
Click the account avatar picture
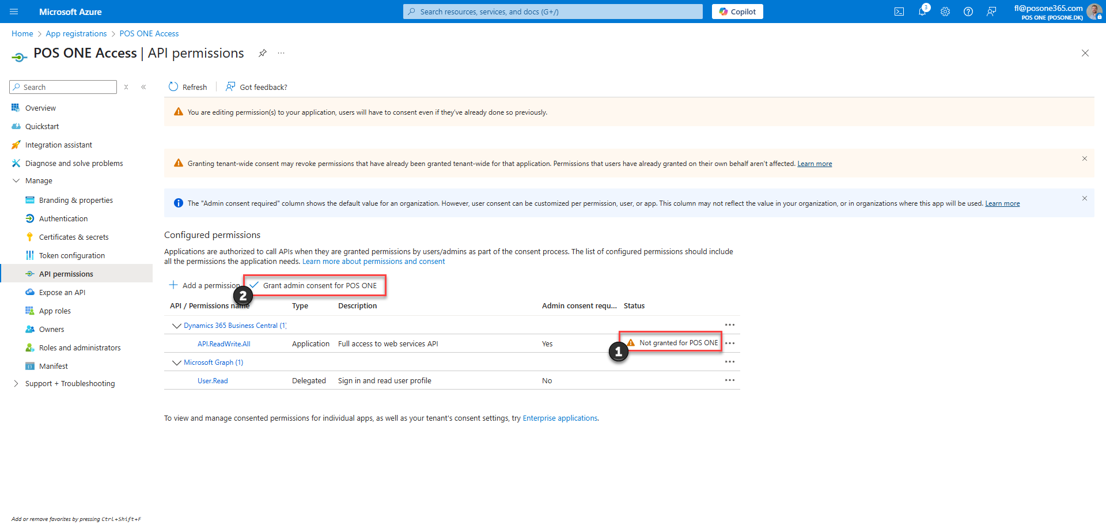(x=1094, y=12)
